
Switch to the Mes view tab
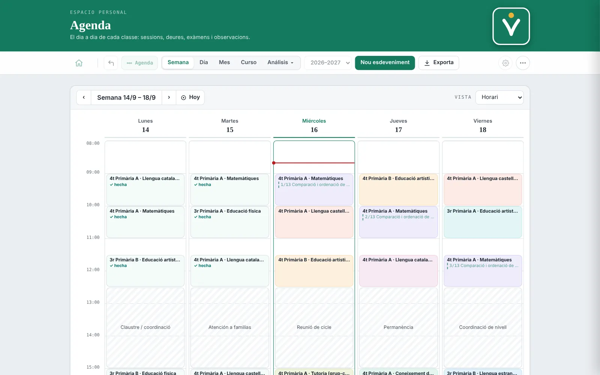[x=224, y=63]
